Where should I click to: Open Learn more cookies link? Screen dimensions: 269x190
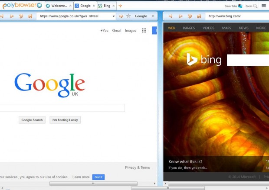81,177
